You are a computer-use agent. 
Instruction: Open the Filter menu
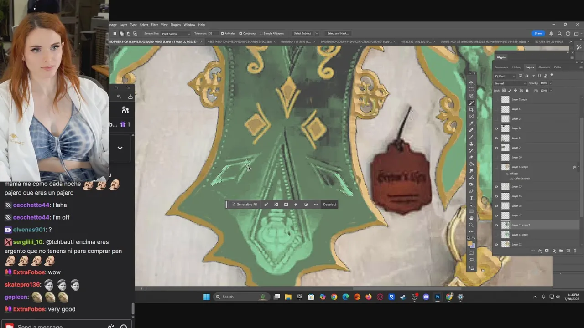(155, 25)
